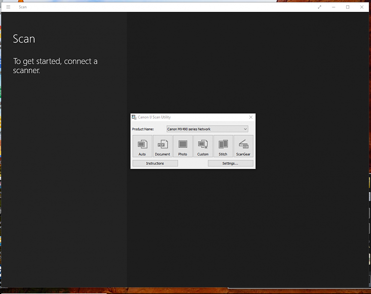Click the full-screen expand arrow icon
This screenshot has width=371, height=294.
point(320,7)
